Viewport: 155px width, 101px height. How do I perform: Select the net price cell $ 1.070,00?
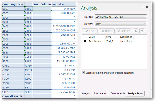(64, 83)
